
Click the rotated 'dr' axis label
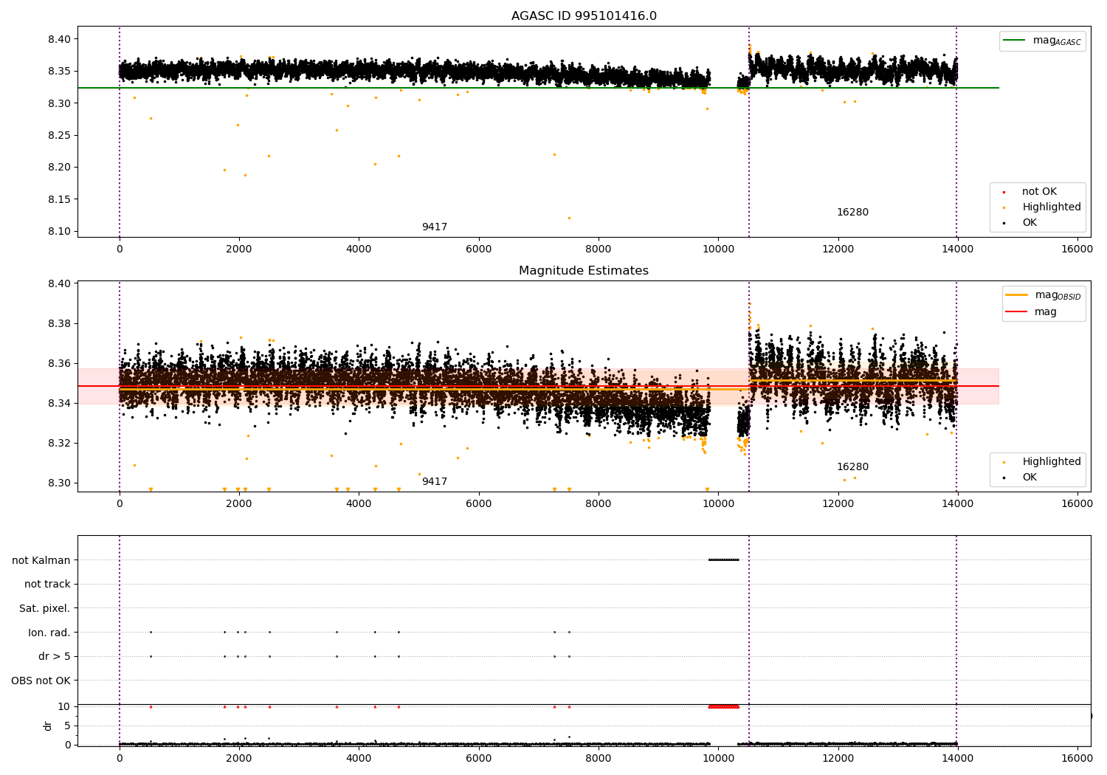48,726
